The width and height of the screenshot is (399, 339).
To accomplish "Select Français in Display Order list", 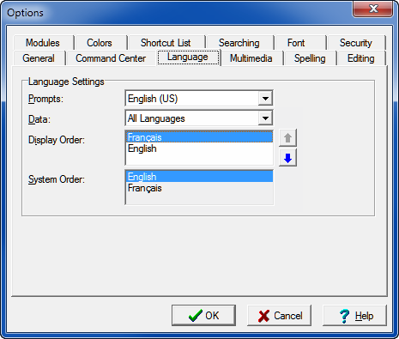I will click(x=199, y=137).
